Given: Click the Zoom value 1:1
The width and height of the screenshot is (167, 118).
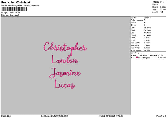Looking at the screenshot, I should click(x=161, y=12).
